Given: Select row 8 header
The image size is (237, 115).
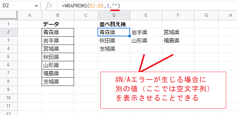Looking at the screenshot, I should tap(9, 82).
